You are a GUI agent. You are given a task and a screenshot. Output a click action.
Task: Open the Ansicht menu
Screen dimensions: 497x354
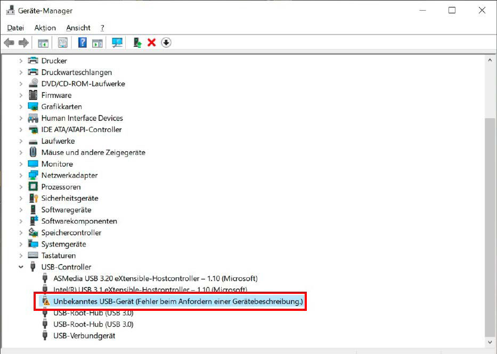(78, 28)
